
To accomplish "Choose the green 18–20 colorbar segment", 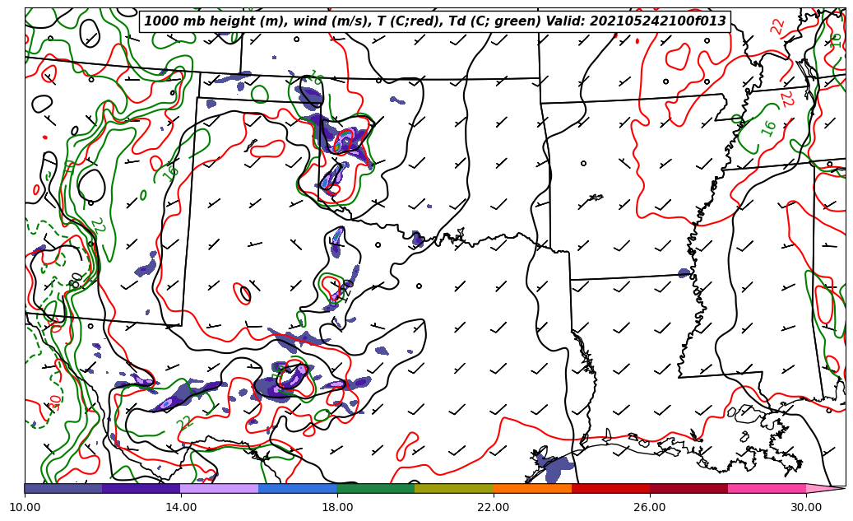I will 376,488.
